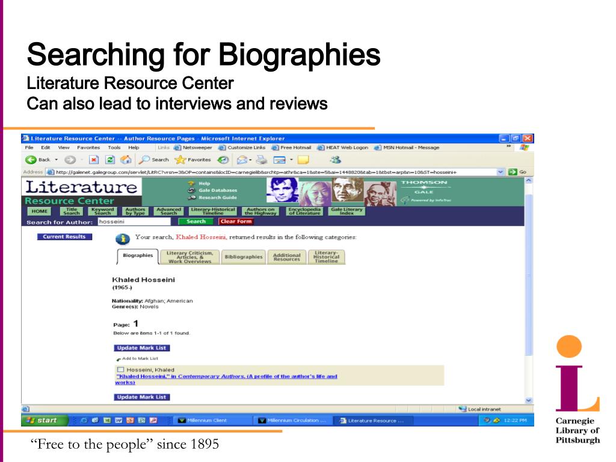
Task: Click the Gale Literary Index button
Action: pos(346,211)
